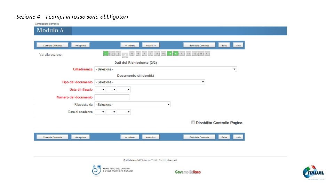334x187 pixels.
Task: Save with the bottom Salva button
Action: point(224,137)
